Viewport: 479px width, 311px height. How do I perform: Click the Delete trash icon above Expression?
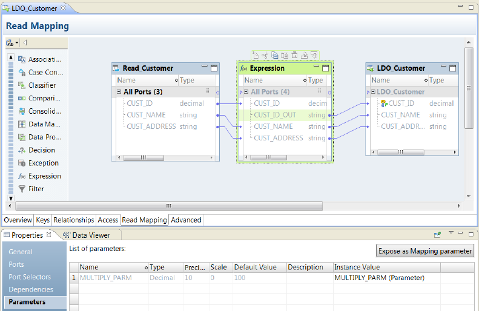[294, 55]
